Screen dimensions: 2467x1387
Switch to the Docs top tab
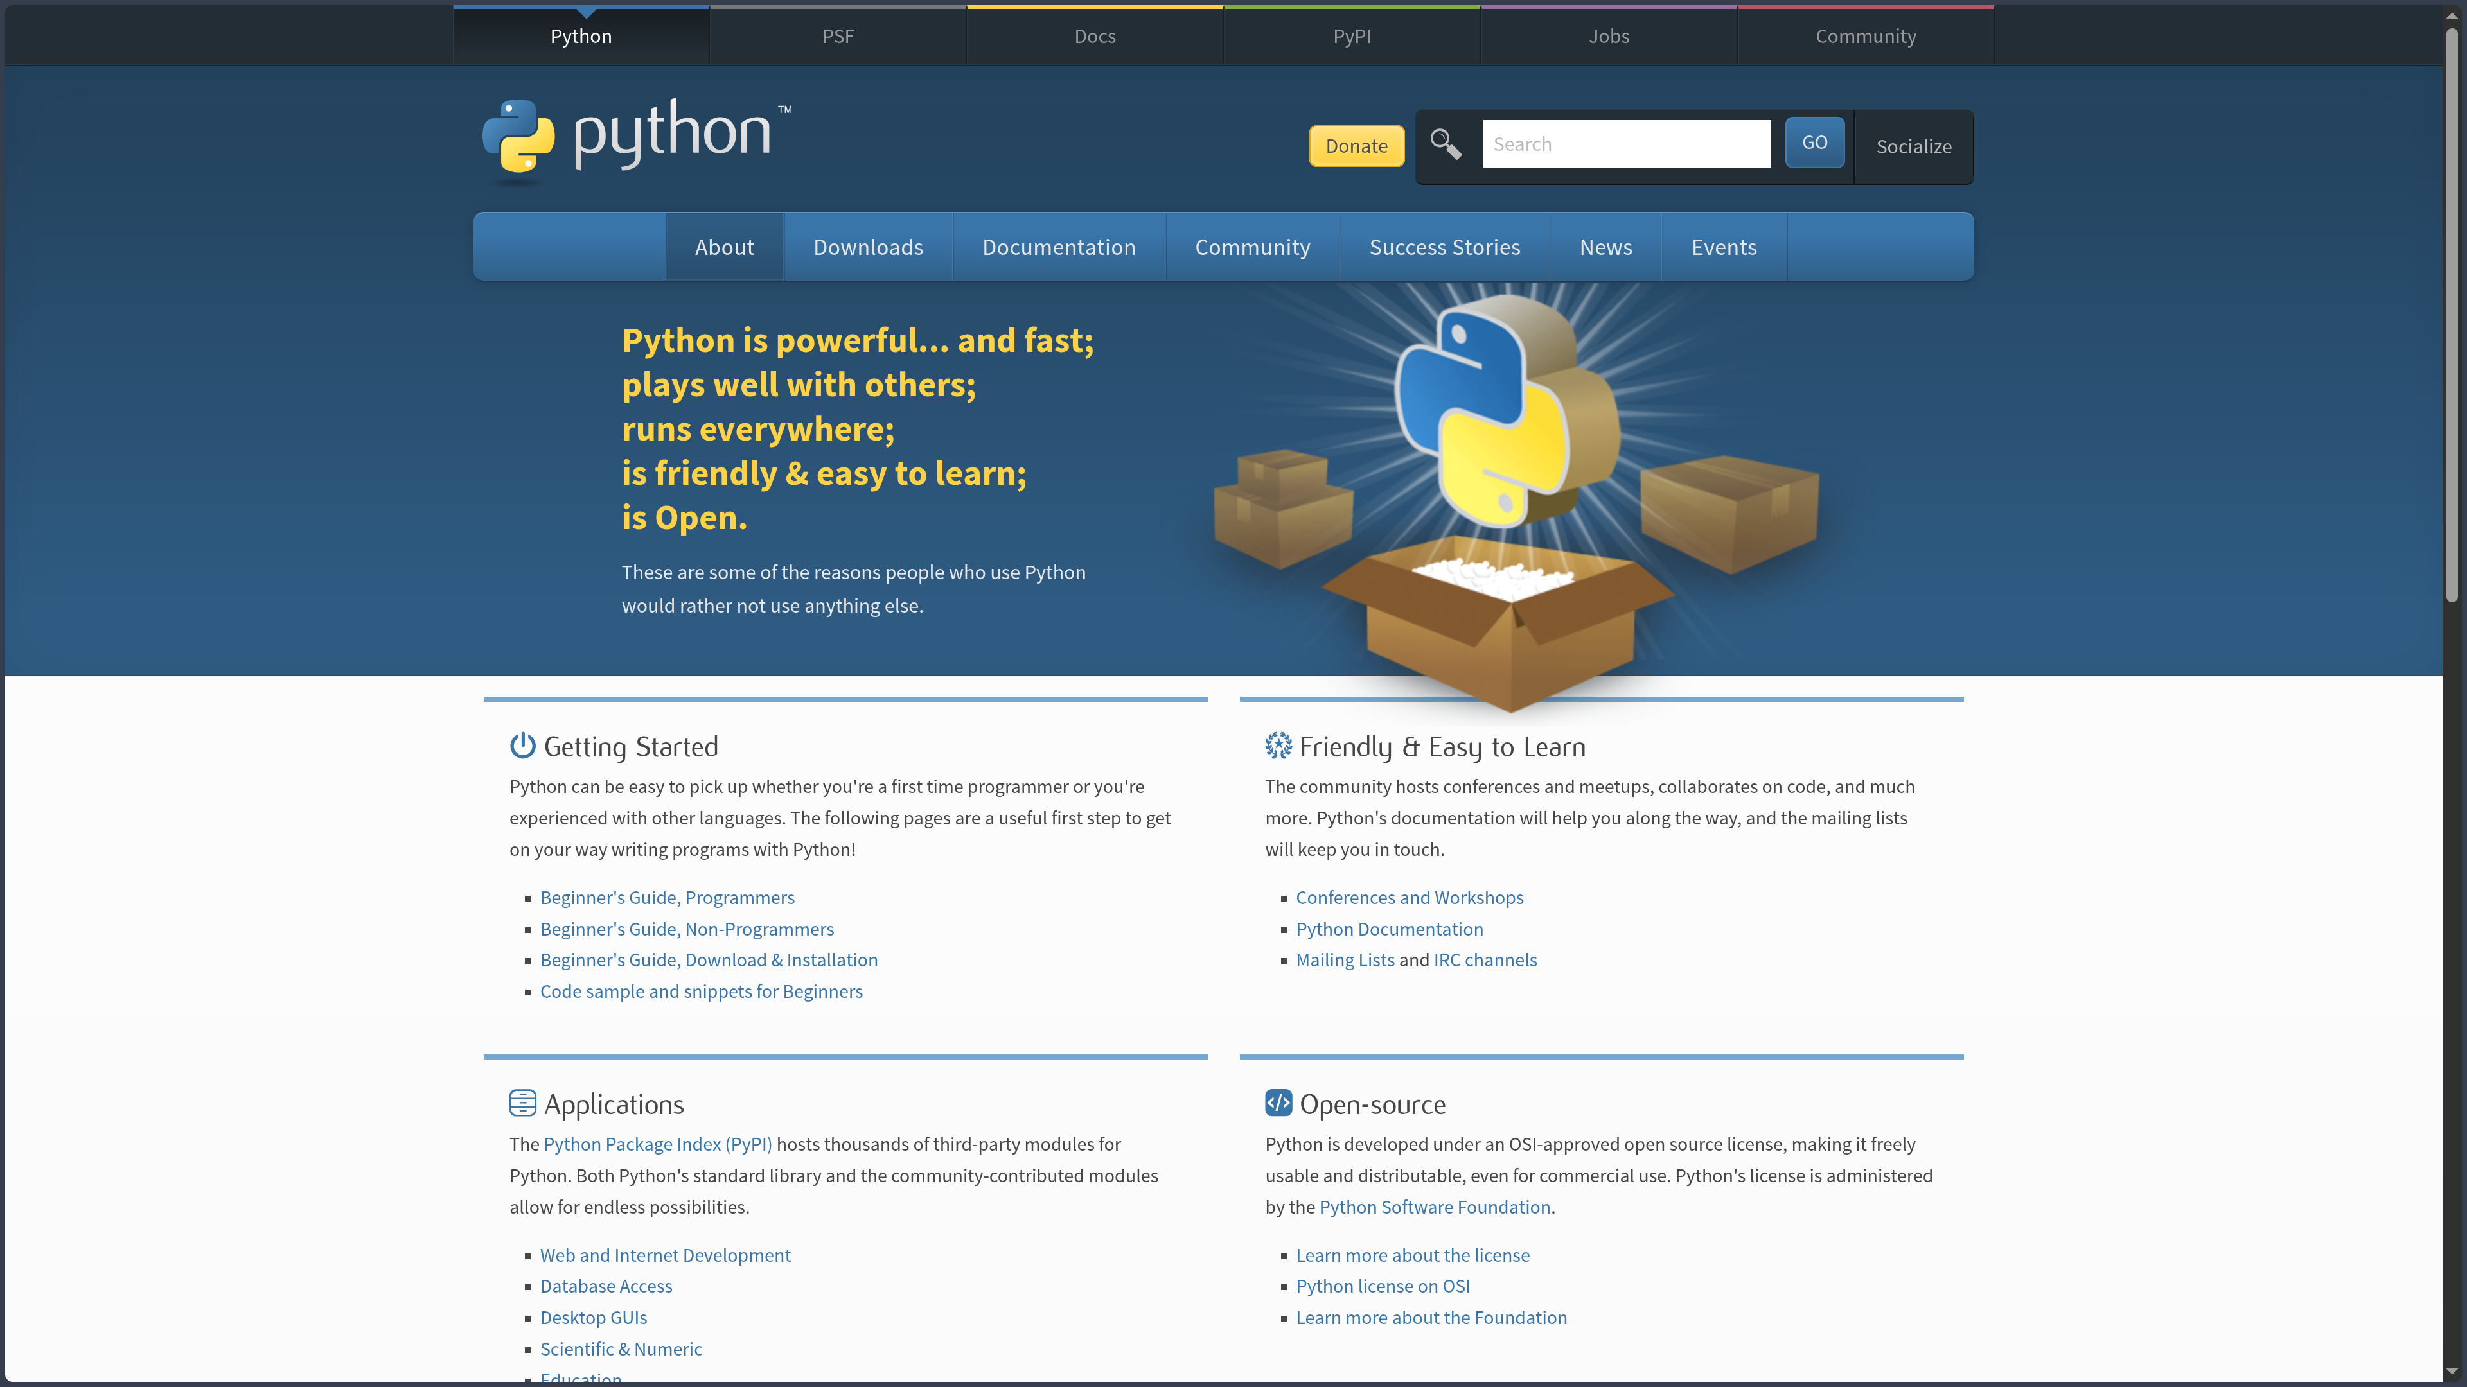click(1095, 37)
